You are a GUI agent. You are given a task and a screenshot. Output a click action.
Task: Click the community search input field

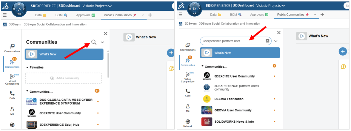click(236, 41)
